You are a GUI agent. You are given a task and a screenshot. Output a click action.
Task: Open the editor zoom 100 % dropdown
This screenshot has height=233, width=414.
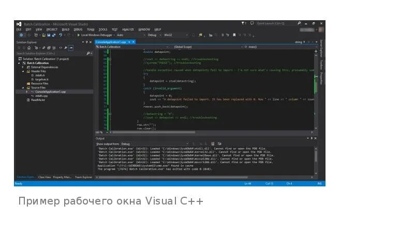click(x=102, y=133)
